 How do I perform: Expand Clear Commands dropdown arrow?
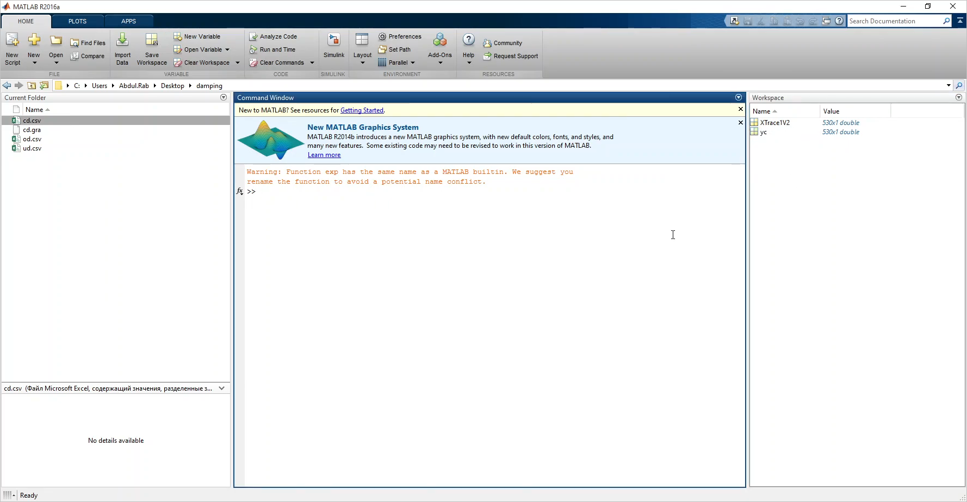312,62
